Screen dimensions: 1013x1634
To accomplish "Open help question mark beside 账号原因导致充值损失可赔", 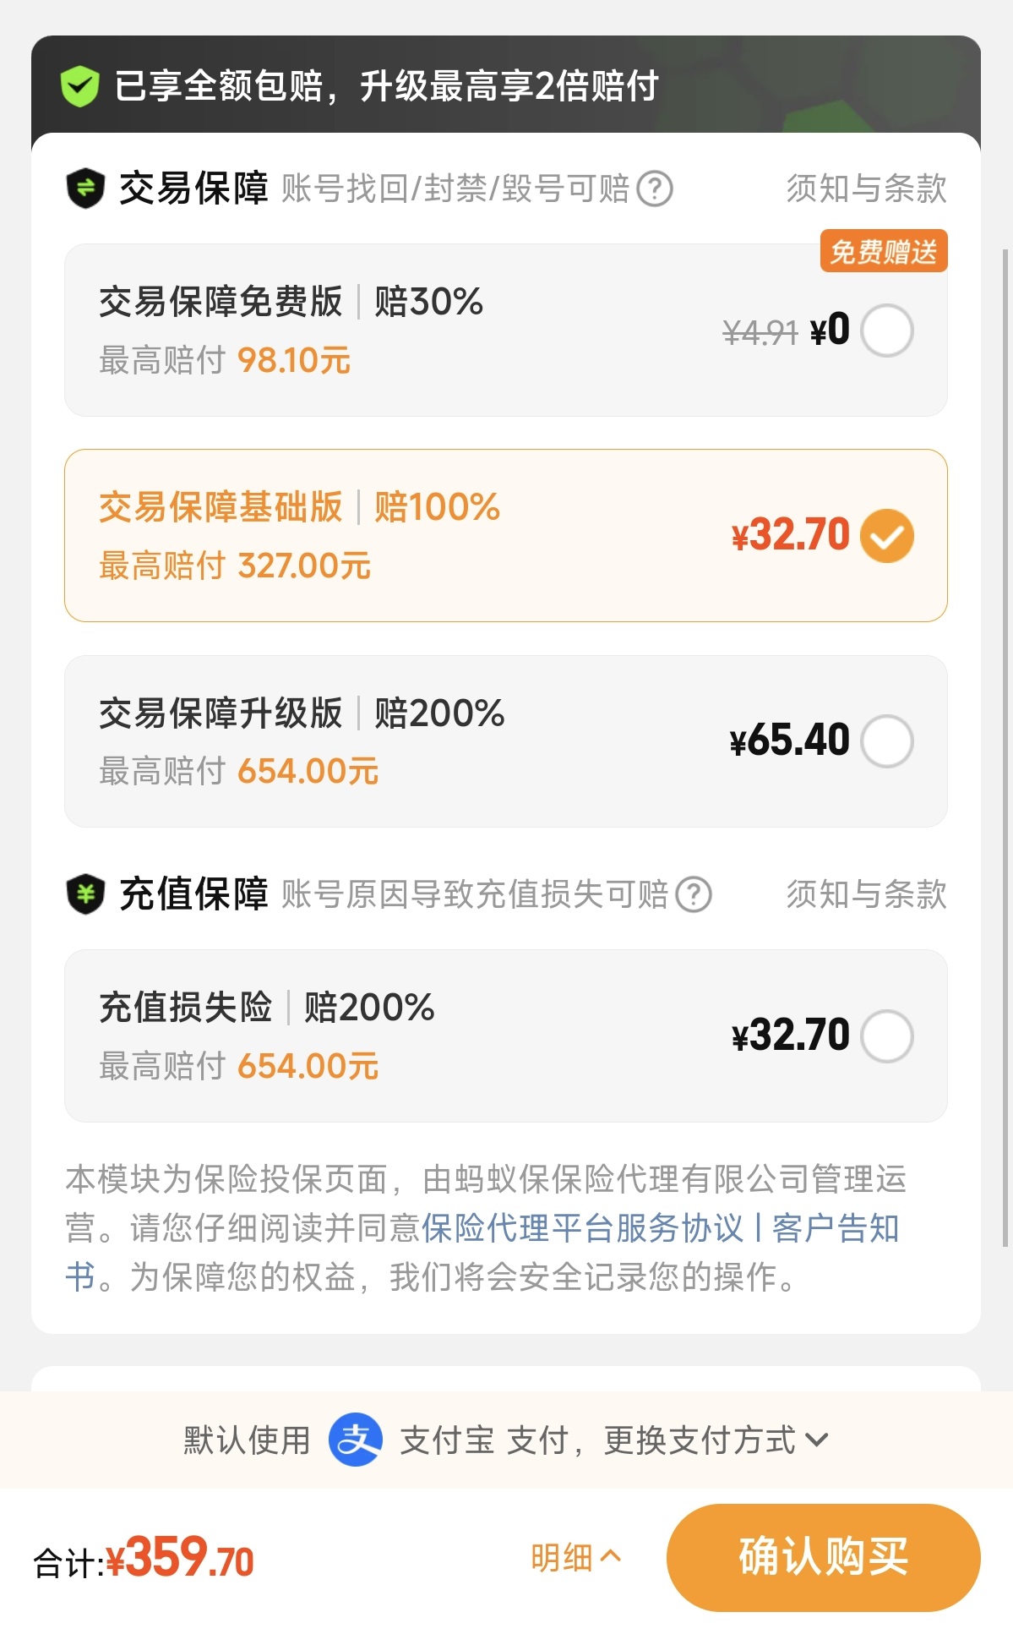I will click(x=694, y=894).
